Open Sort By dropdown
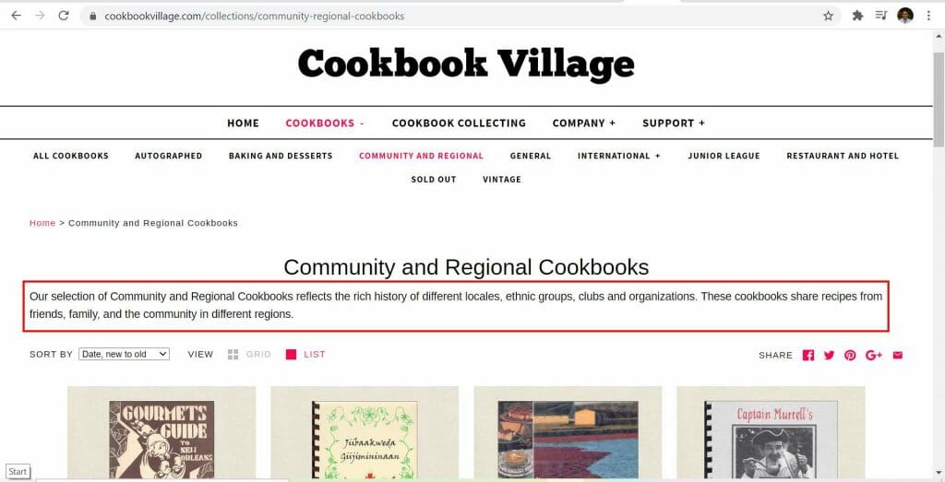The width and height of the screenshot is (945, 482). pos(125,355)
